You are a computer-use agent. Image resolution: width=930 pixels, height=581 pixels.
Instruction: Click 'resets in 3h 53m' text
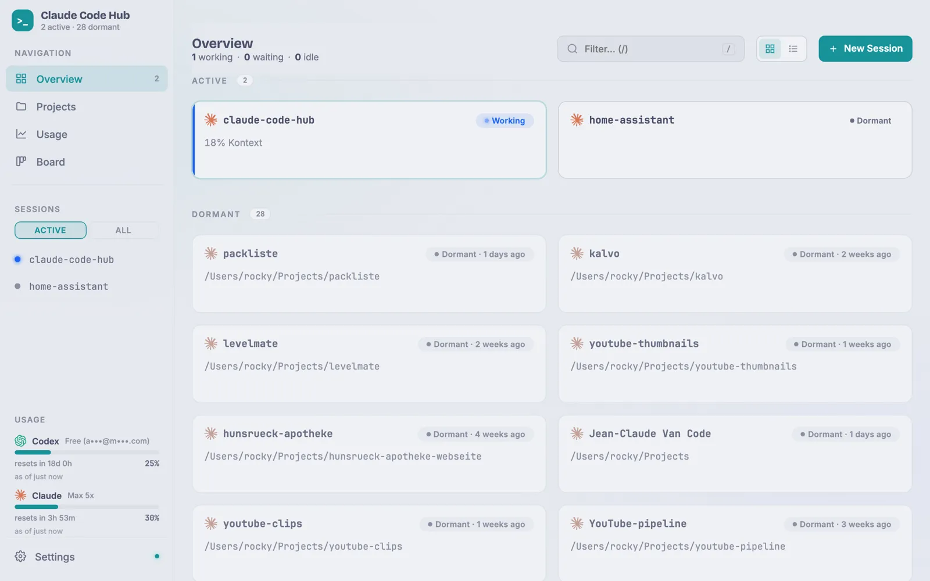coord(45,518)
